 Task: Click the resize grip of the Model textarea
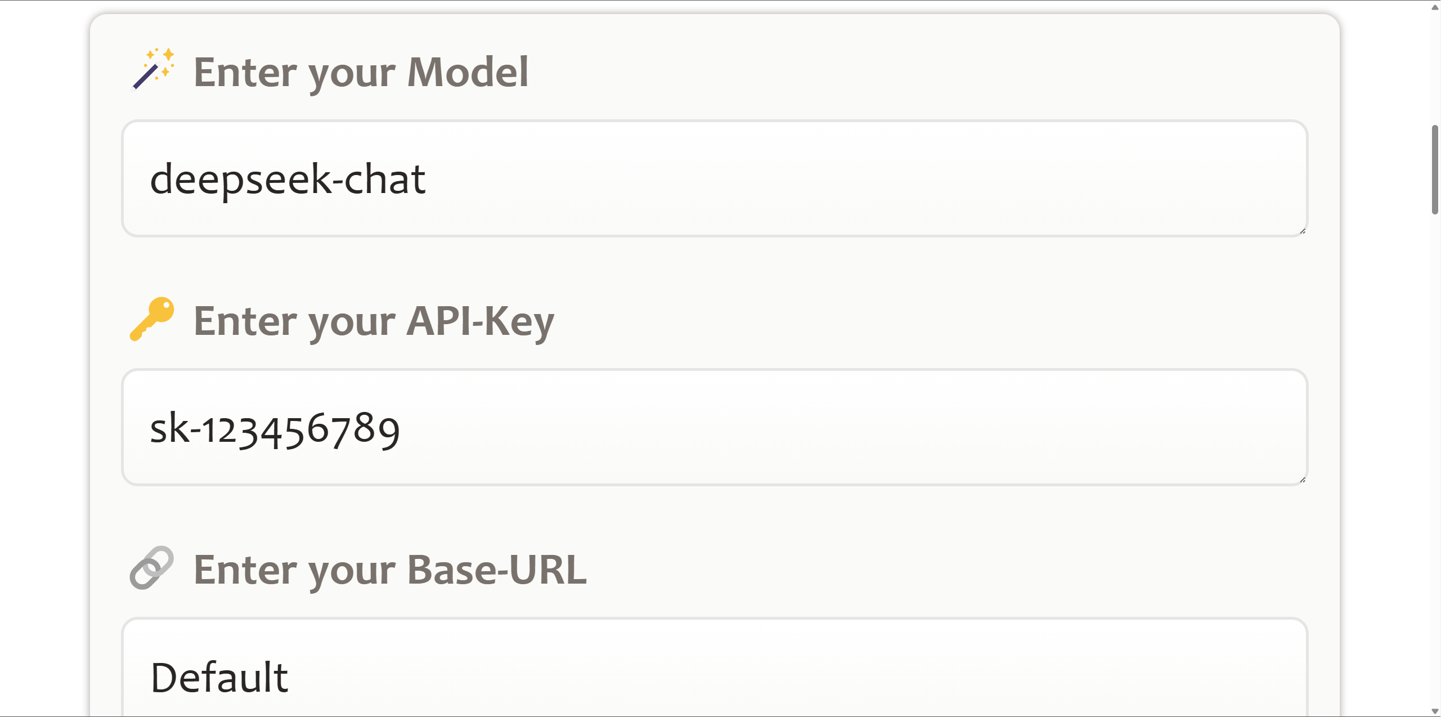pyautogui.click(x=1303, y=231)
